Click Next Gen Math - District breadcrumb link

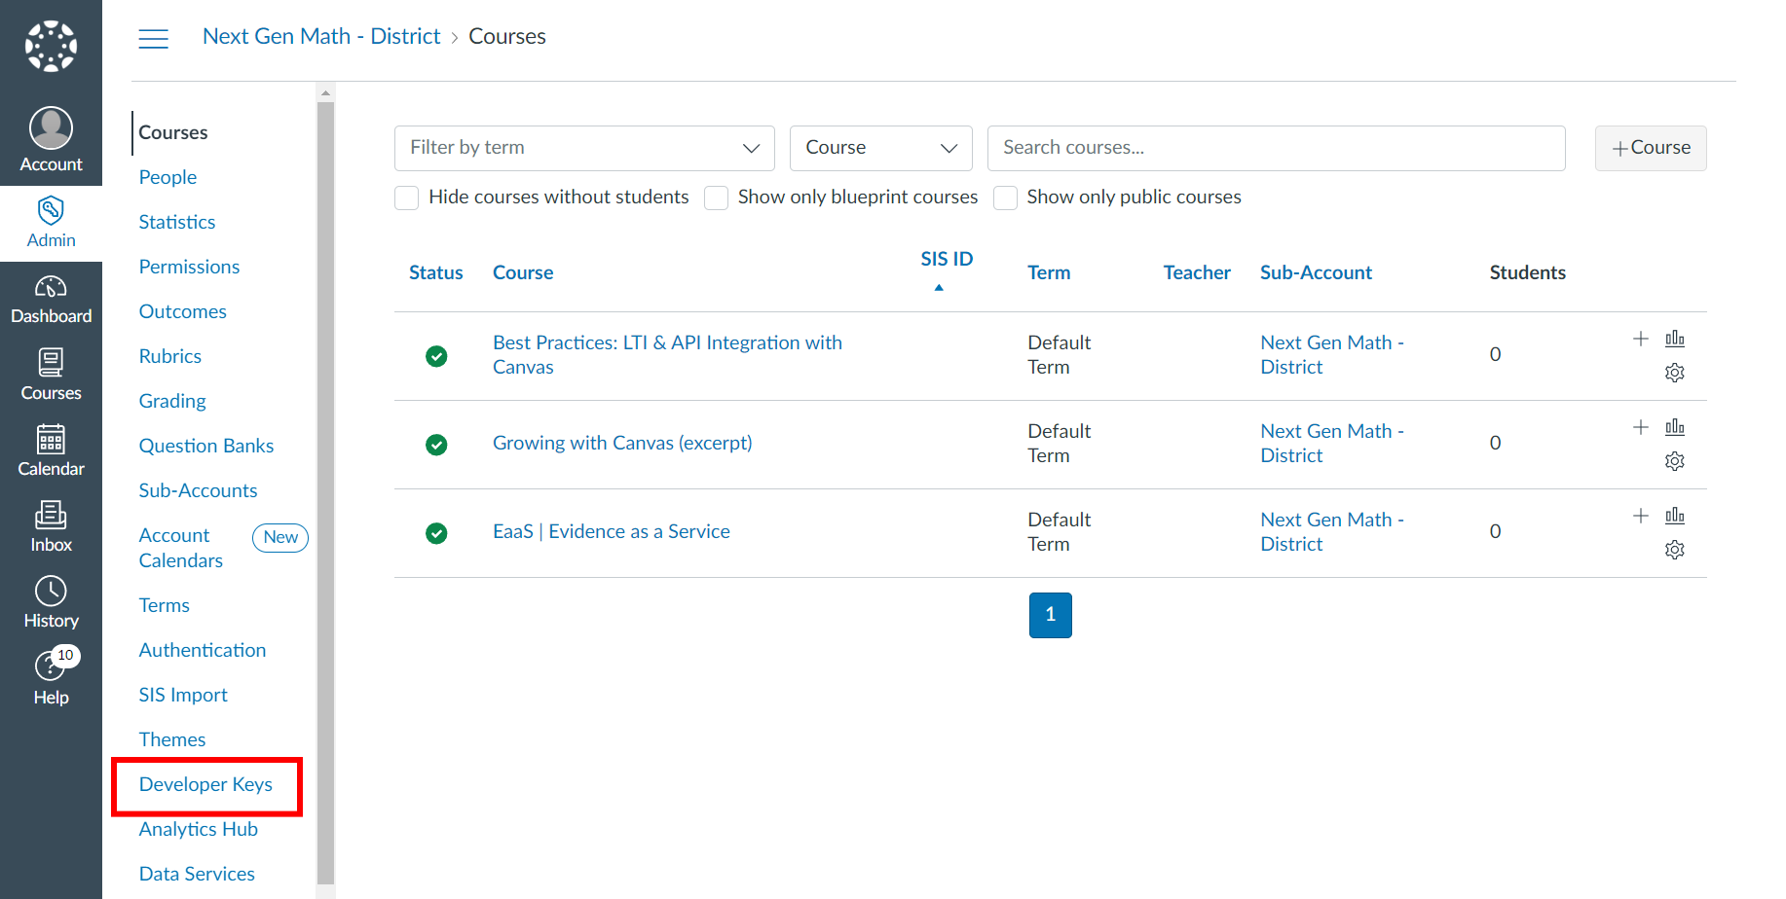pyautogui.click(x=321, y=36)
